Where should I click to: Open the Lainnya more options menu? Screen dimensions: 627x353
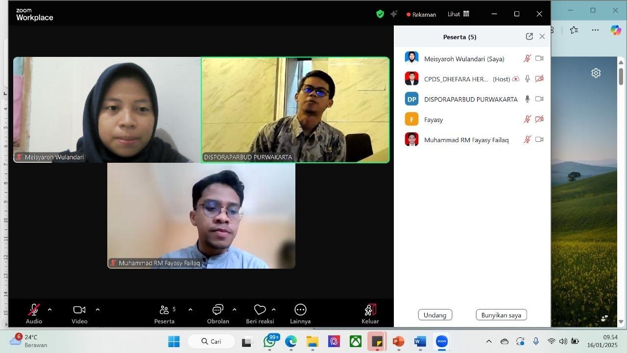click(x=300, y=310)
